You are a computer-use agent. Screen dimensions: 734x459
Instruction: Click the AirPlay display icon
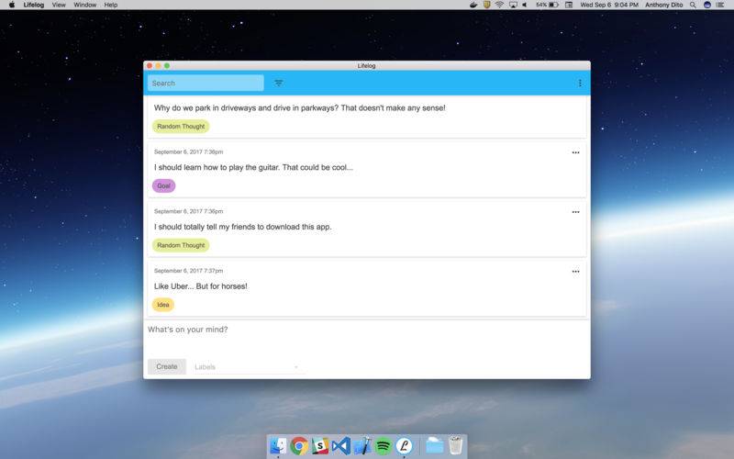(x=513, y=5)
